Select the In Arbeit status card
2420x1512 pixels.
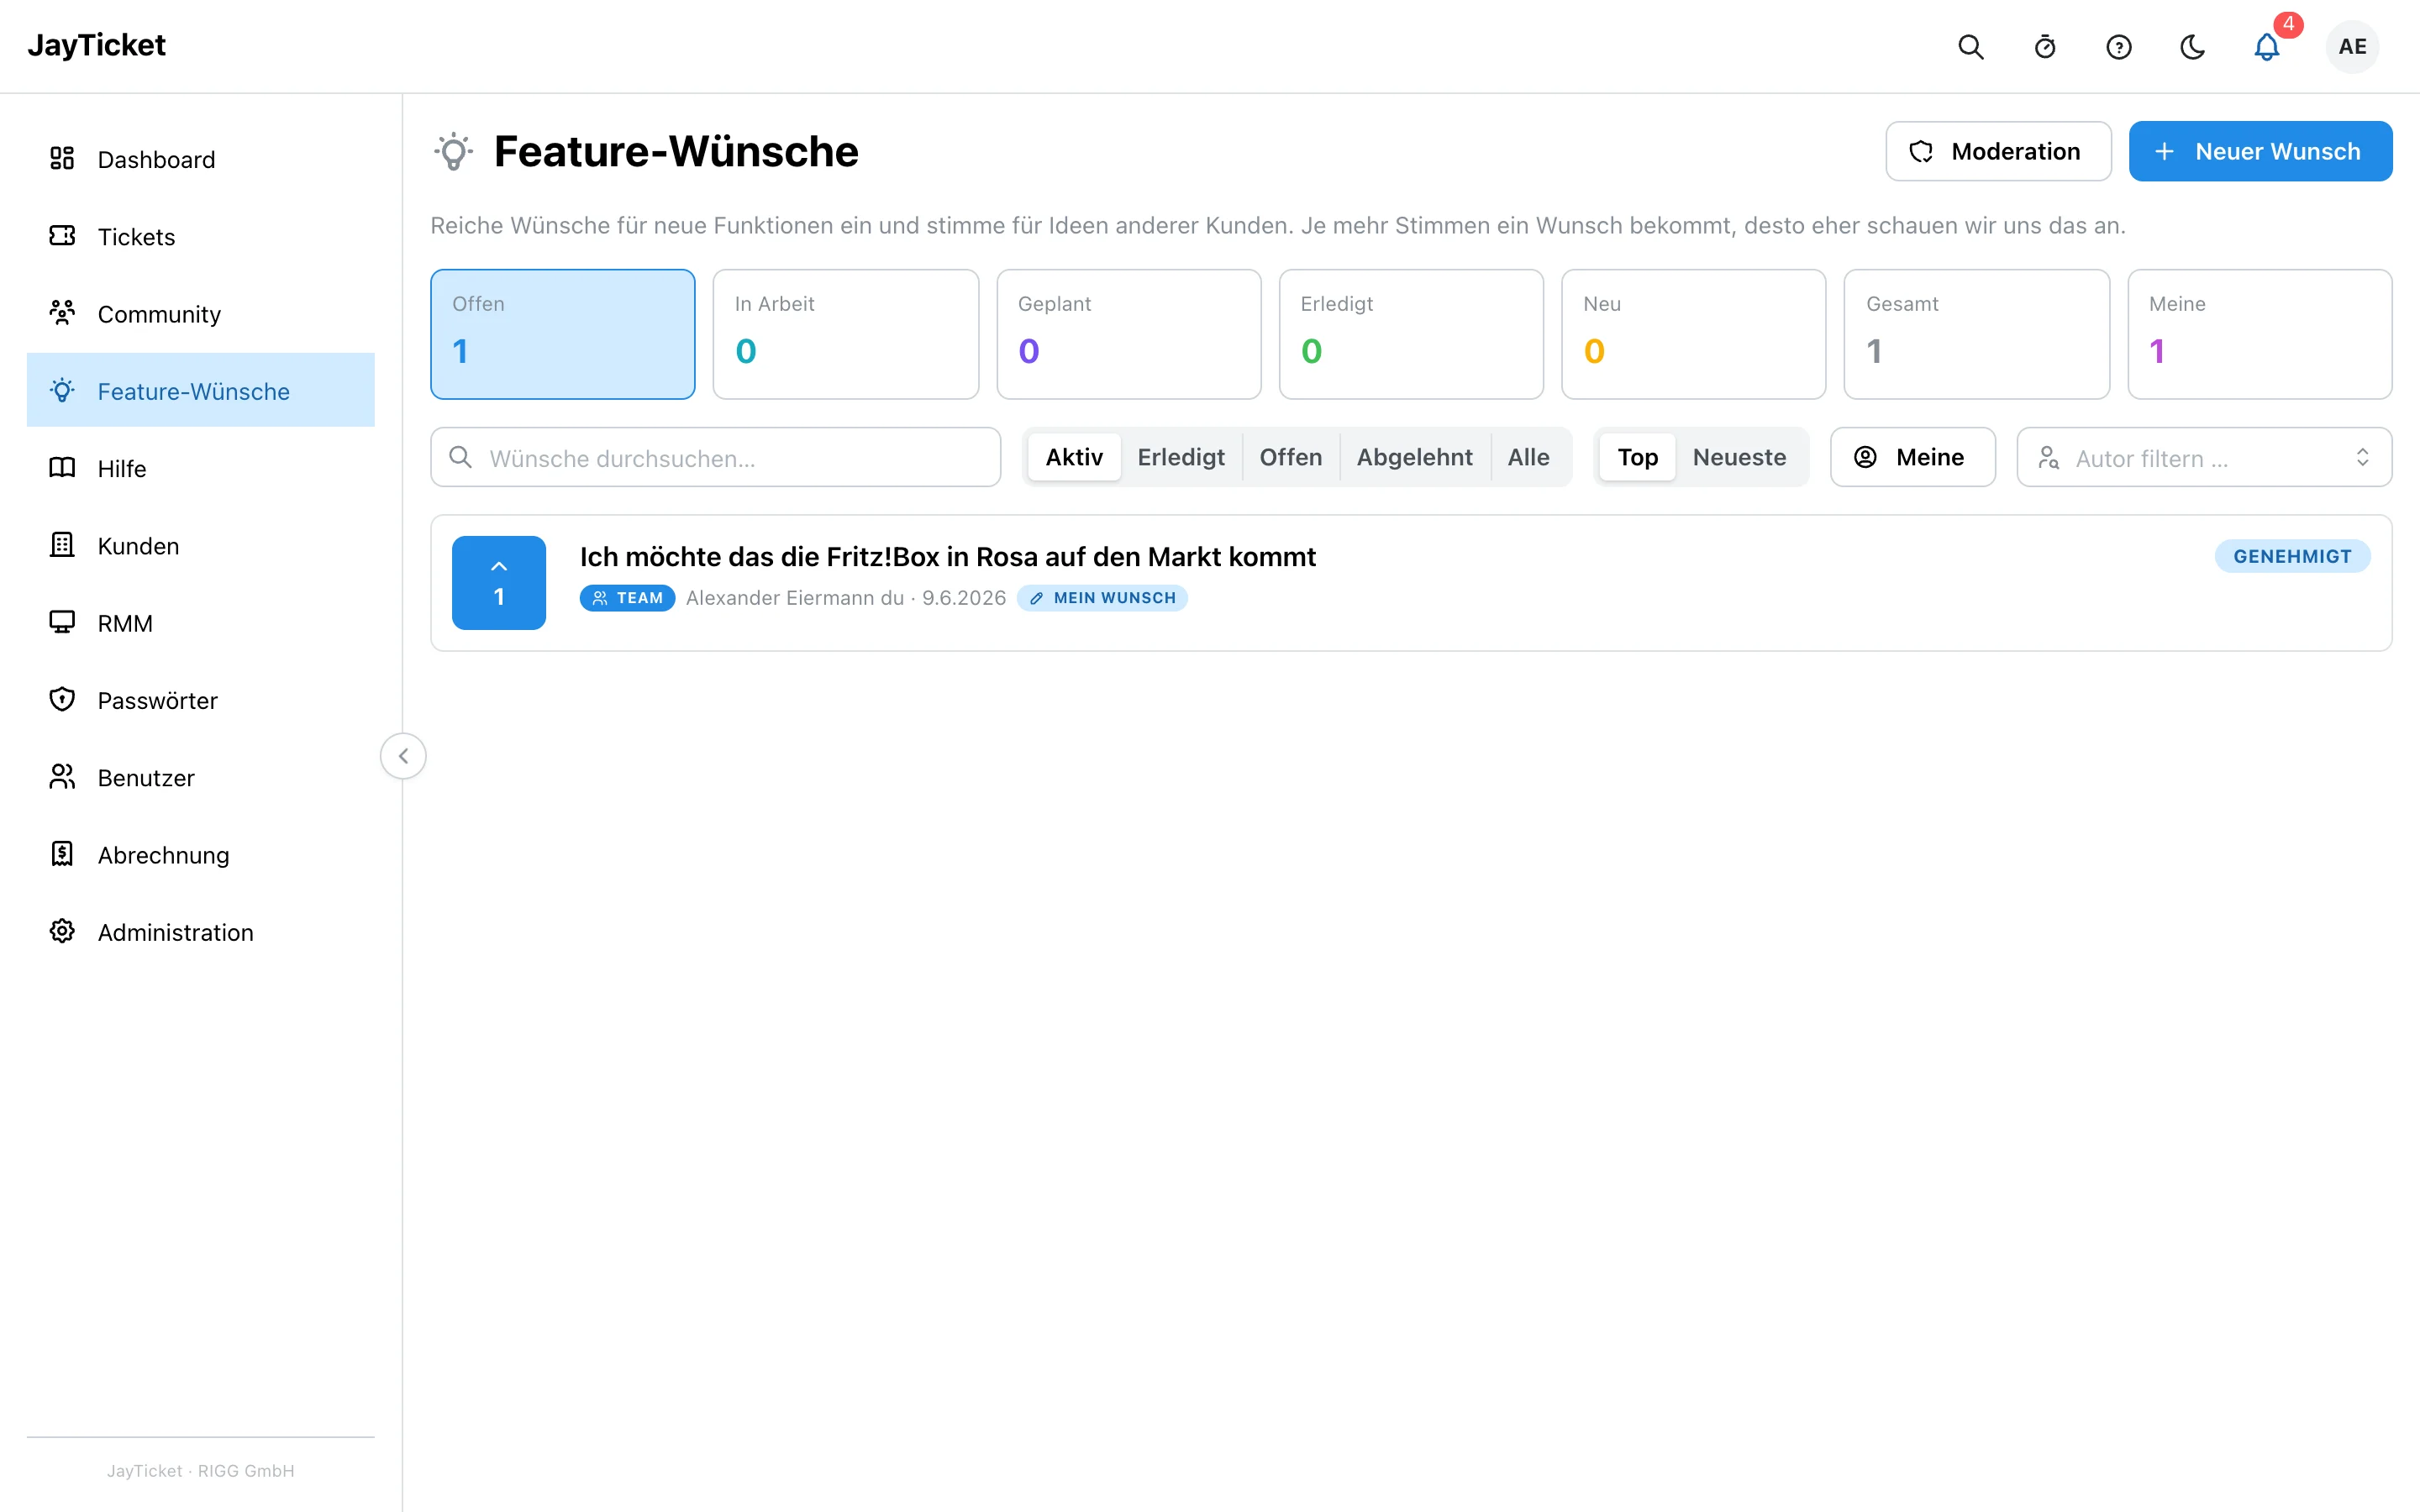846,334
